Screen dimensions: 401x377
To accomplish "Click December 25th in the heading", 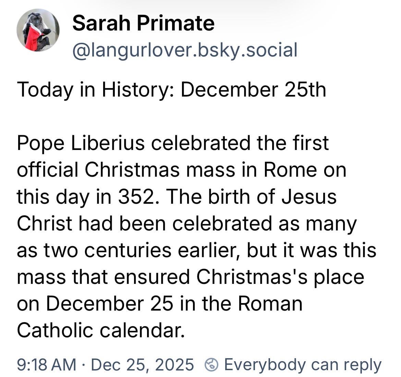I will click(x=253, y=90).
